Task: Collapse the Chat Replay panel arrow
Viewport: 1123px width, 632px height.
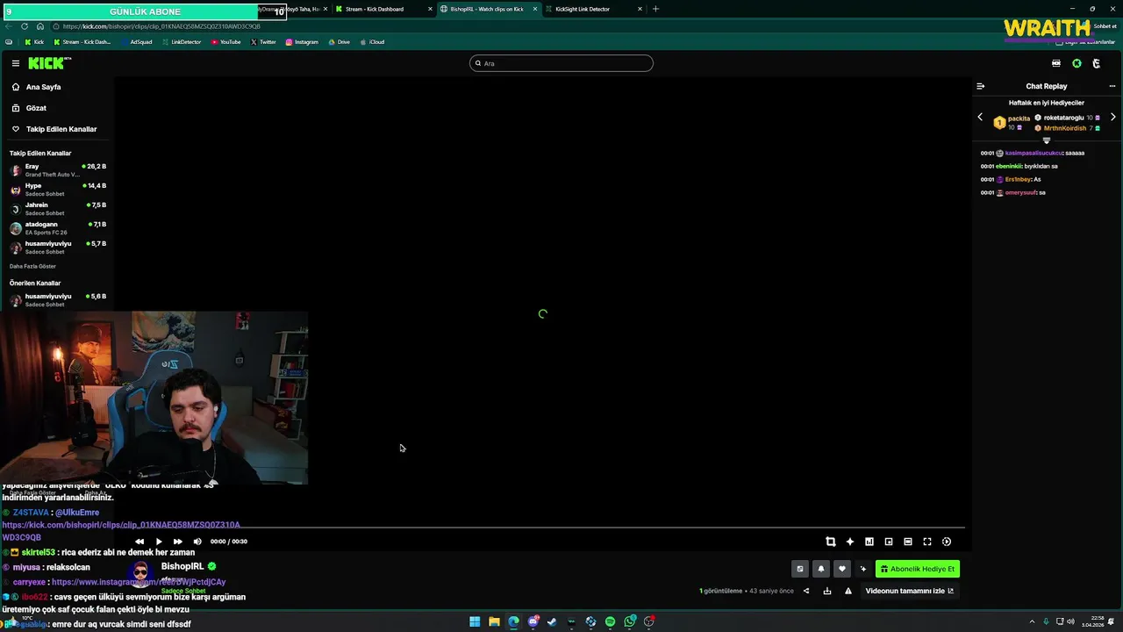Action: coord(981,86)
